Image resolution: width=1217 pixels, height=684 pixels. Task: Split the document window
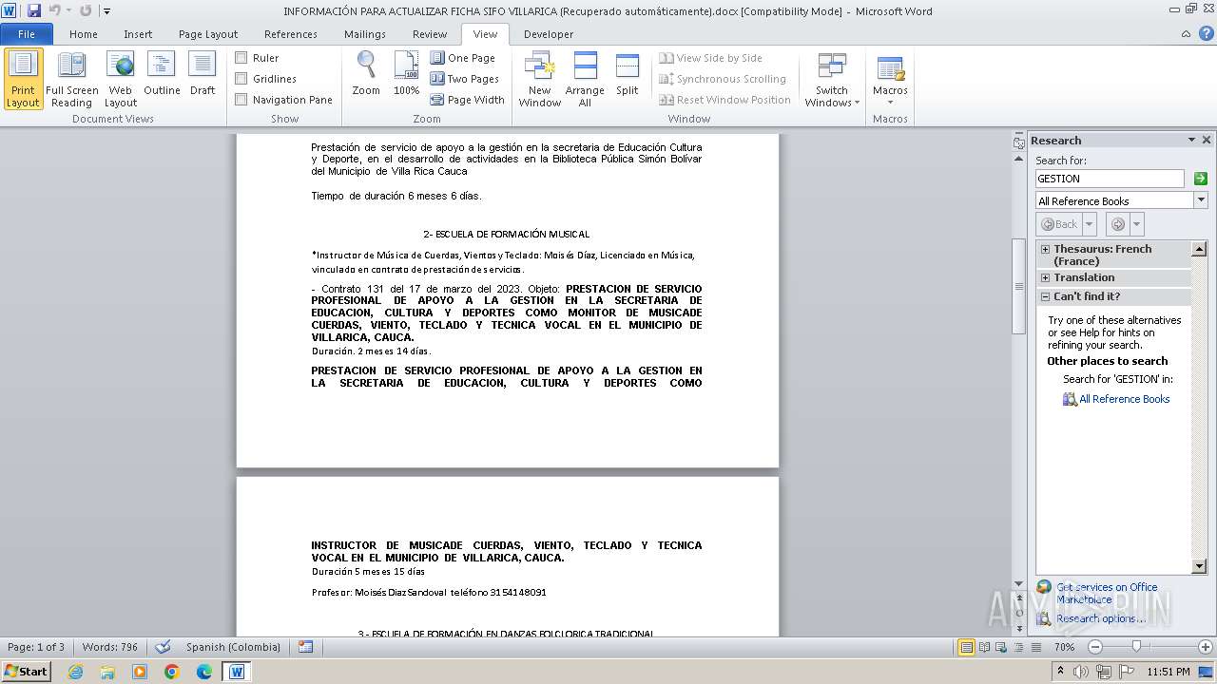[627, 74]
